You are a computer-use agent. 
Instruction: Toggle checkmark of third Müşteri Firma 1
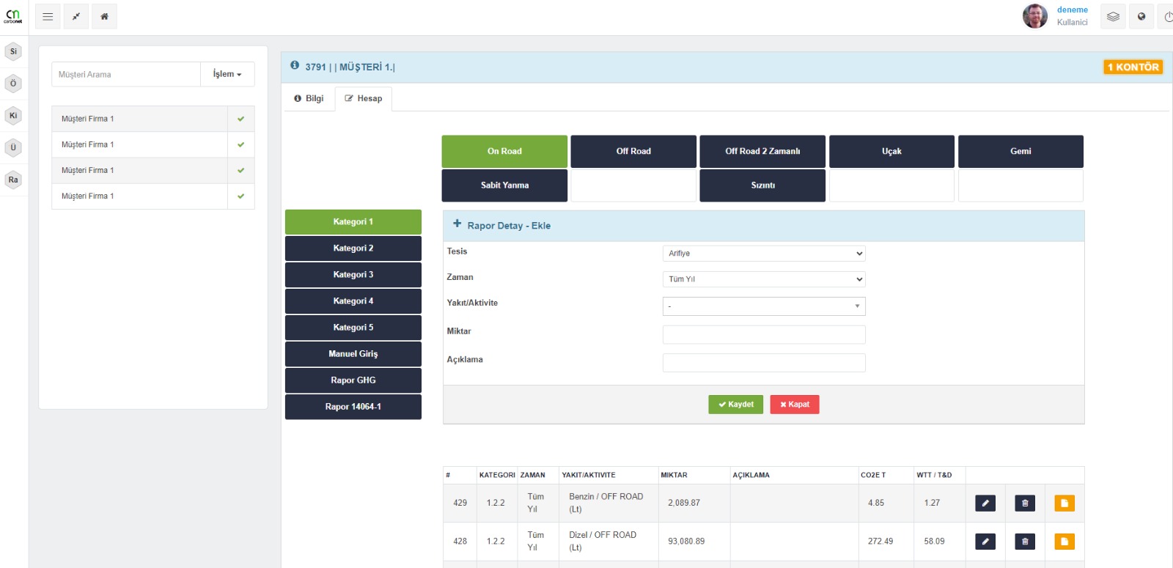[x=240, y=170]
